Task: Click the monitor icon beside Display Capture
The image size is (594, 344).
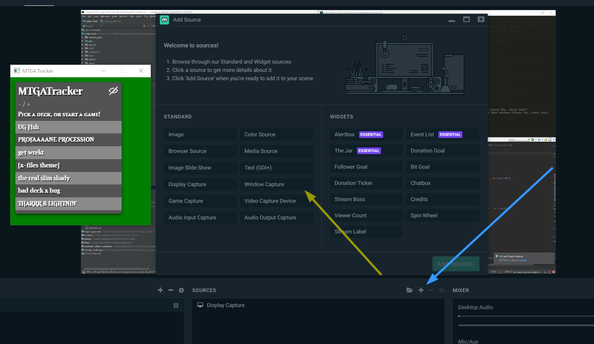Action: coord(200,305)
